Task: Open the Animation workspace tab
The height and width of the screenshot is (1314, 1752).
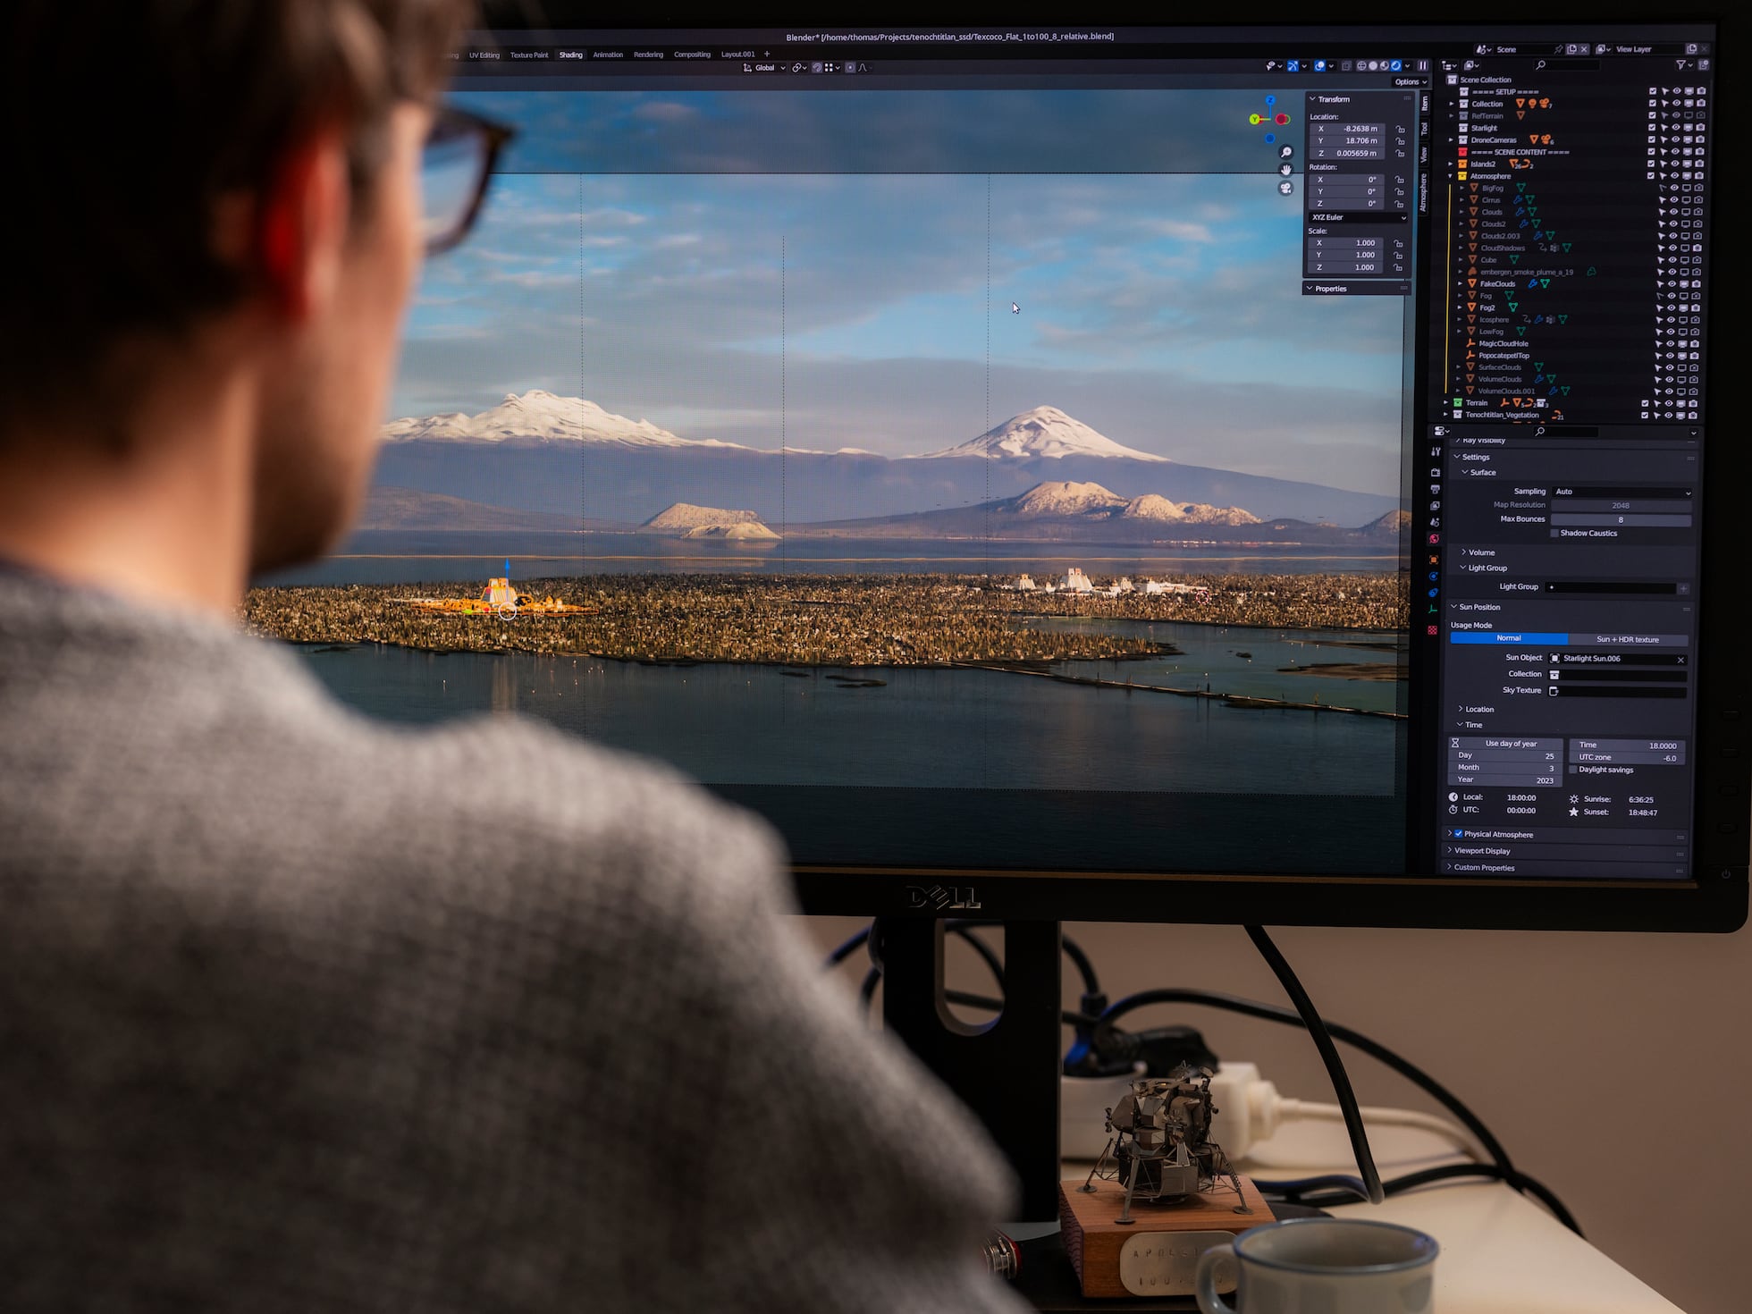Action: click(x=608, y=55)
